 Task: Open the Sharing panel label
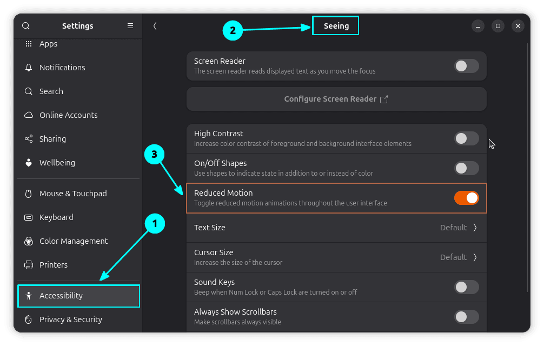pyautogui.click(x=52, y=139)
